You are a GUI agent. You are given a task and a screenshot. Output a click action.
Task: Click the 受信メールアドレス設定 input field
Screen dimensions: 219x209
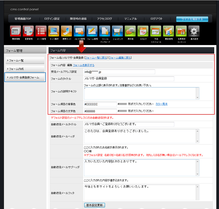click(119, 72)
